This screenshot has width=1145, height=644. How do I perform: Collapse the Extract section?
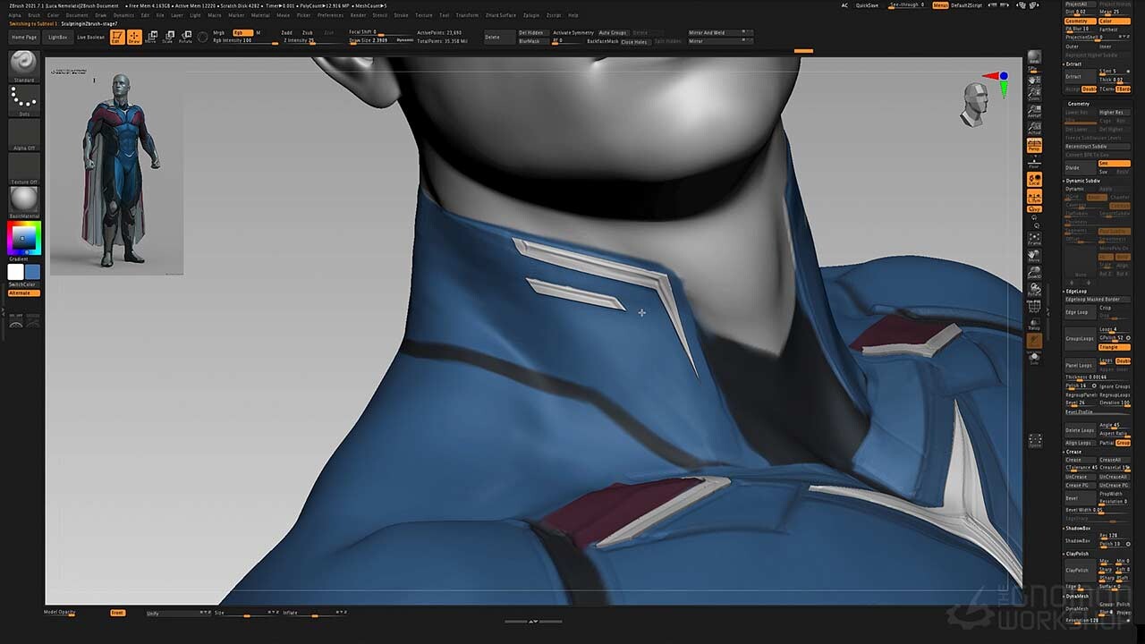pyautogui.click(x=1074, y=64)
